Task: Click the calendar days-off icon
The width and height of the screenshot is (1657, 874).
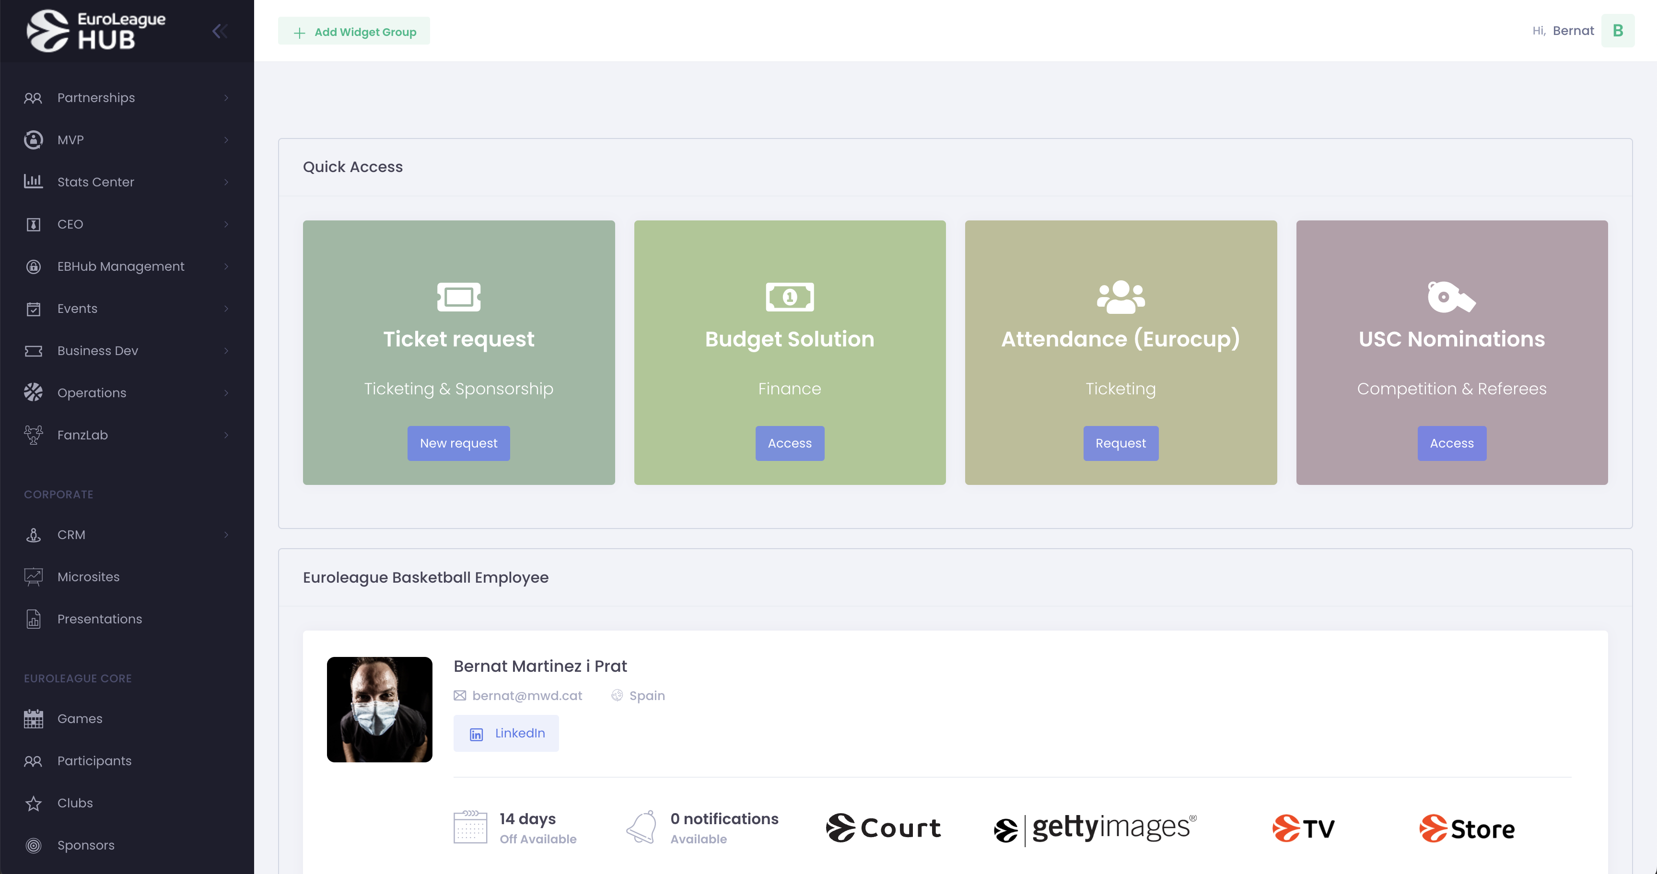Action: coord(470,827)
